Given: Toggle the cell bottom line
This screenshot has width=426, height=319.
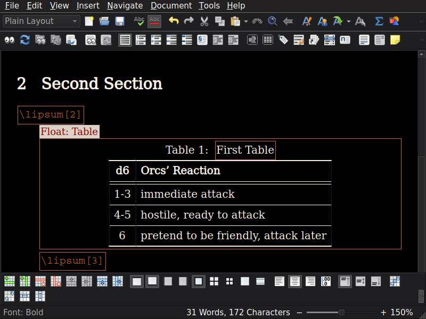Looking at the screenshot, I should [x=152, y=281].
